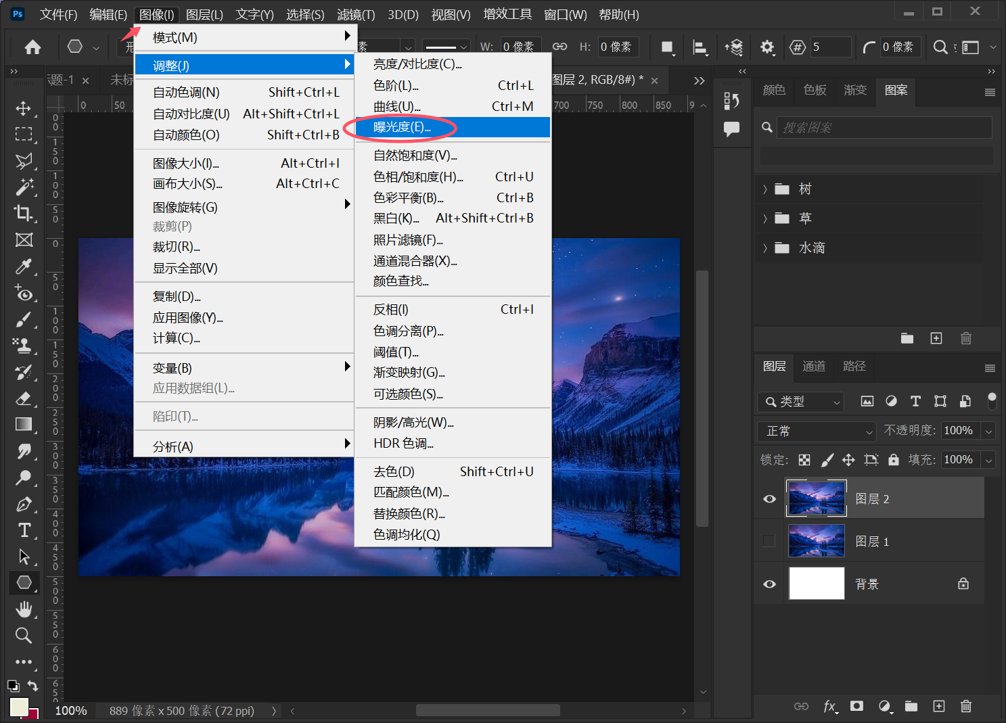Show 图层 1 via its visibility box
This screenshot has height=723, width=1006.
pyautogui.click(x=769, y=541)
